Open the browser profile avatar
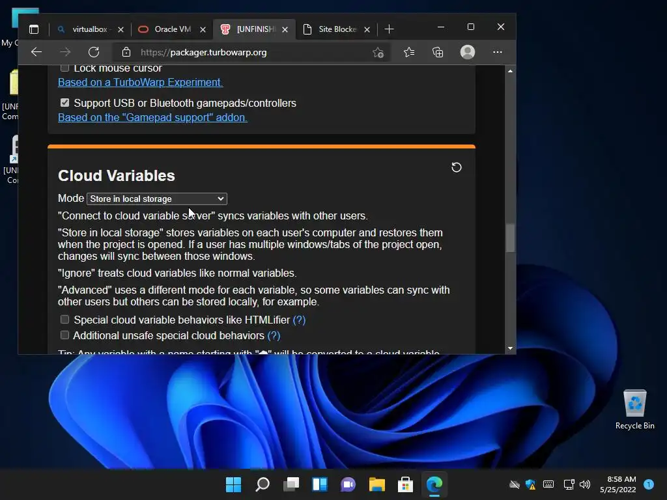Image resolution: width=667 pixels, height=500 pixels. [468, 52]
